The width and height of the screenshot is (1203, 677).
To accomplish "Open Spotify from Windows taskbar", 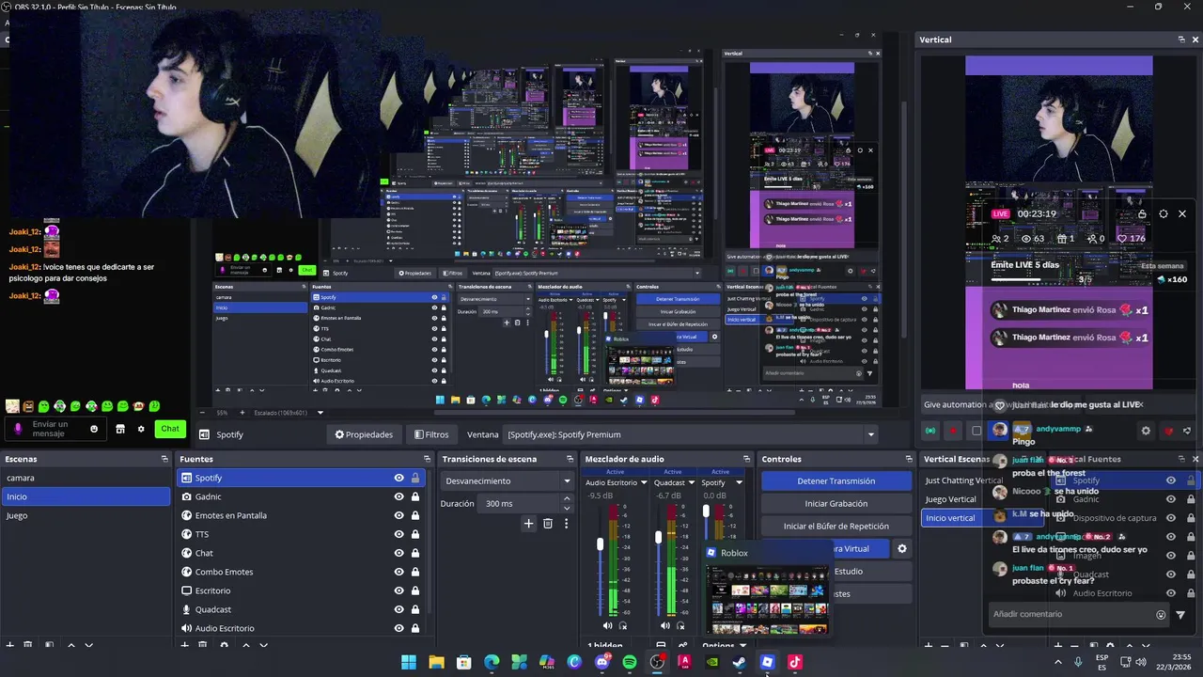I will [x=630, y=662].
